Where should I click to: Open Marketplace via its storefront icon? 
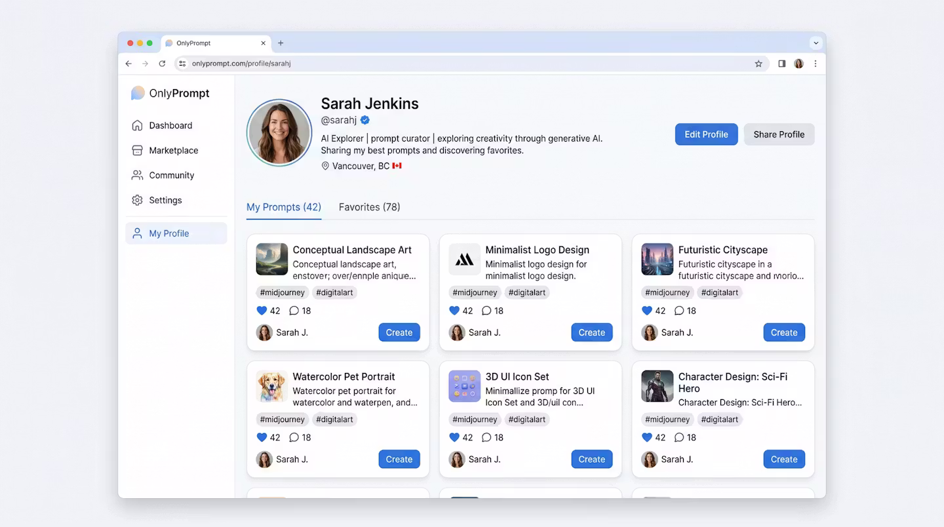137,150
